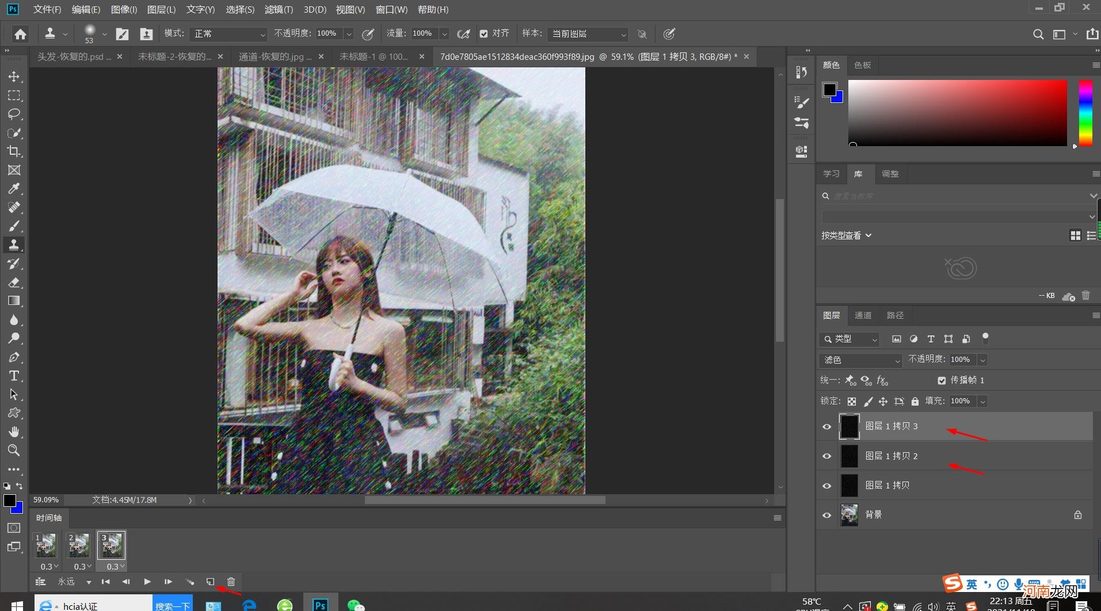Open the 图层(L) menu
The image size is (1101, 611).
pyautogui.click(x=161, y=10)
